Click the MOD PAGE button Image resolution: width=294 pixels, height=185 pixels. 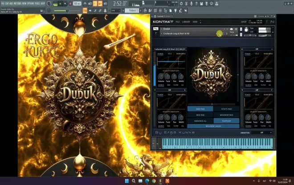click(x=200, y=115)
